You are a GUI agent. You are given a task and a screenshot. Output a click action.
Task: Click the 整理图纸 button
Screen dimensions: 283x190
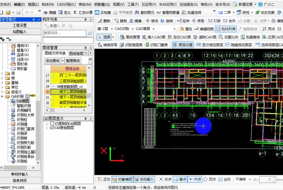[73, 61]
